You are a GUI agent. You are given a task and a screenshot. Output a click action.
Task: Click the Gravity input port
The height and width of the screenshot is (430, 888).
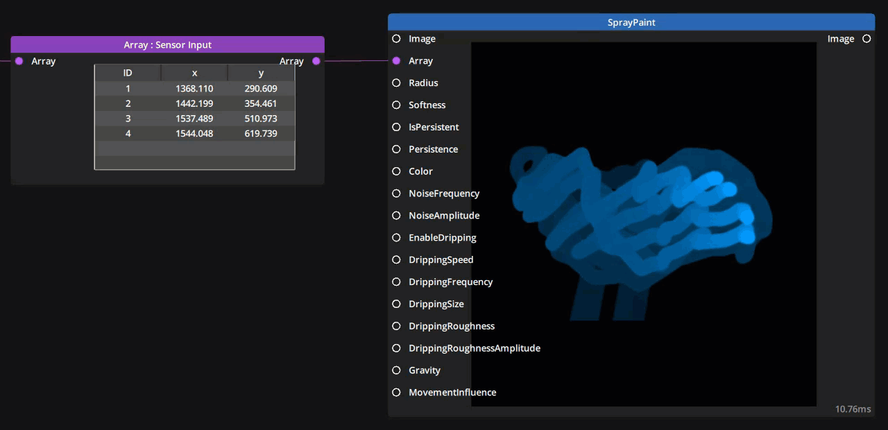[395, 370]
